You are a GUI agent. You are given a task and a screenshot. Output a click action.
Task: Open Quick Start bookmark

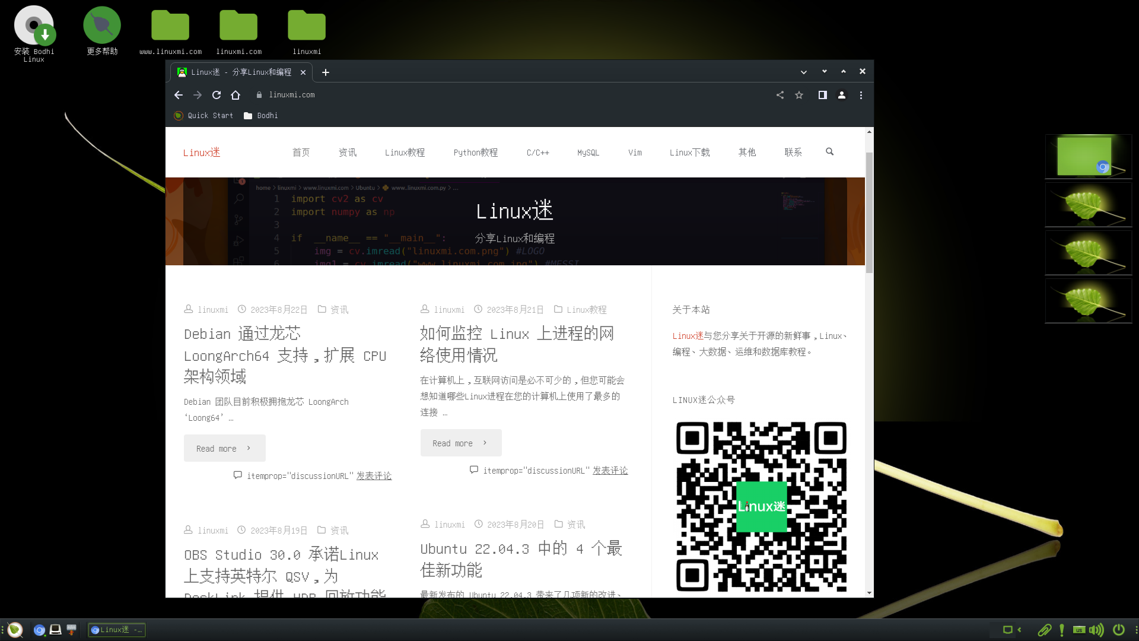coord(203,116)
